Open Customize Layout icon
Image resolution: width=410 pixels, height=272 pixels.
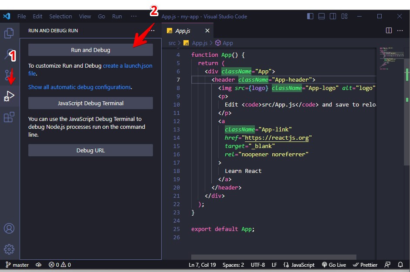pos(344,16)
